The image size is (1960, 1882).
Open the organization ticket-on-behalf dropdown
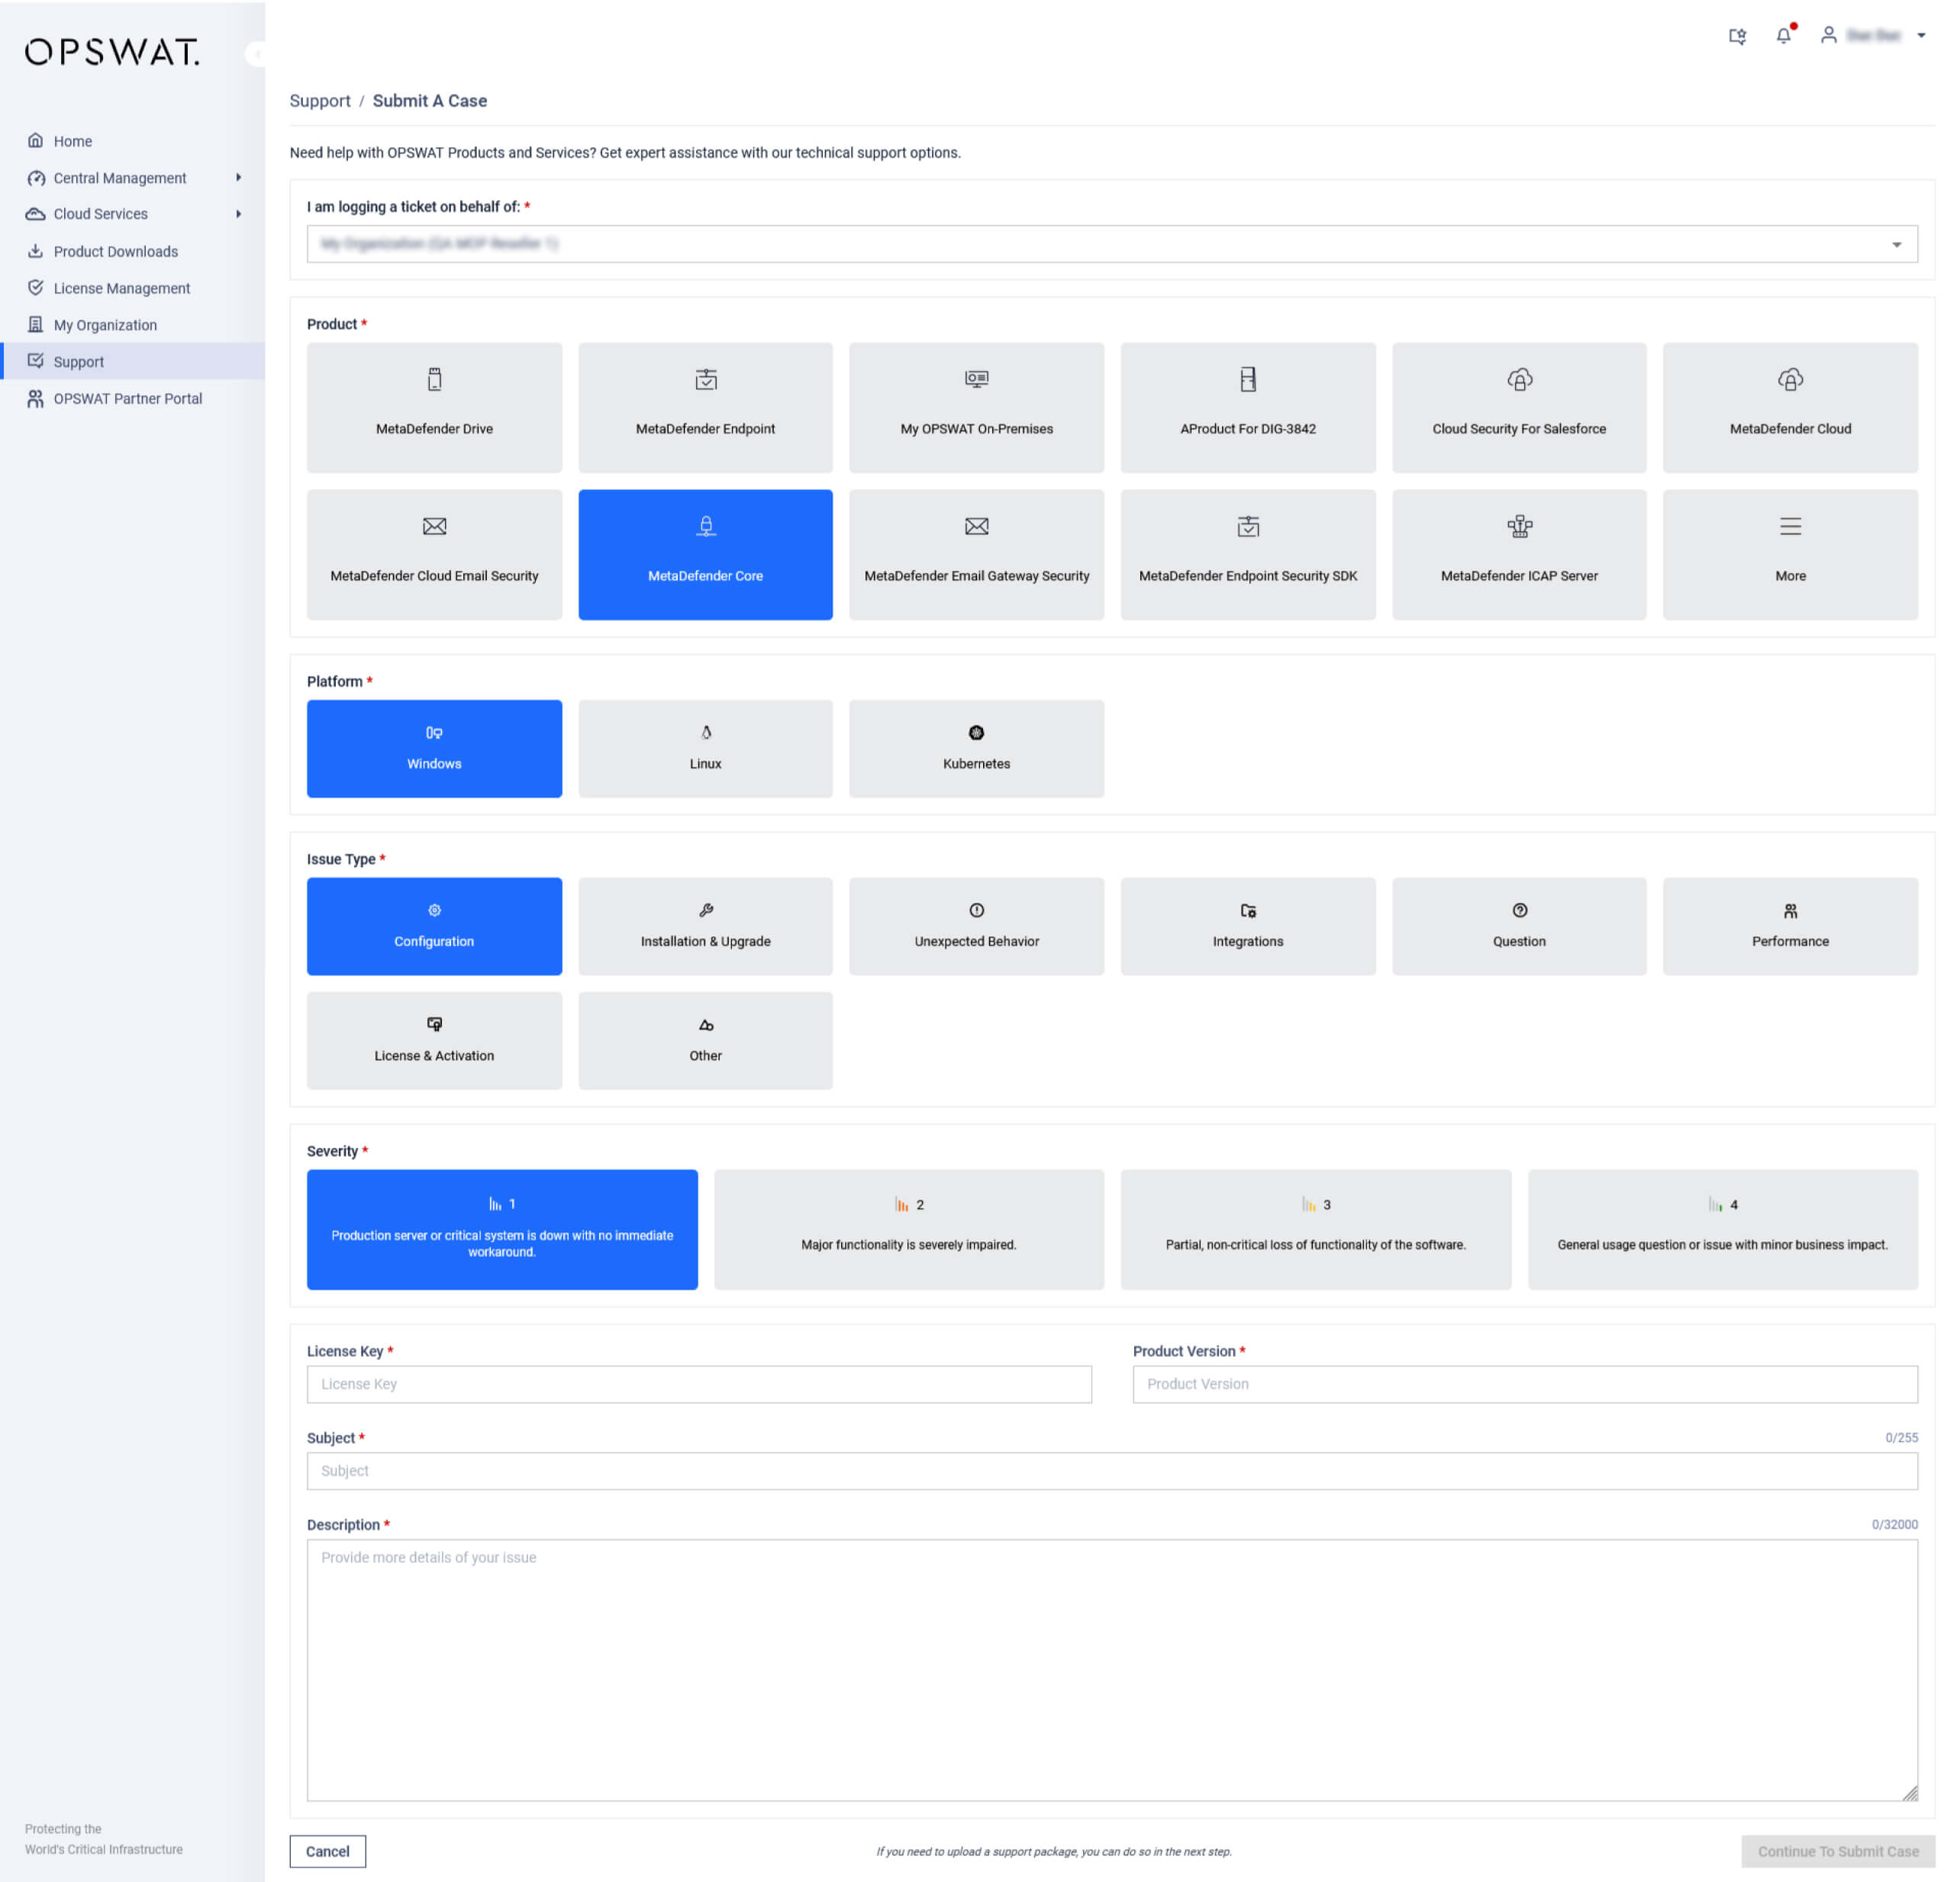[x=1111, y=244]
